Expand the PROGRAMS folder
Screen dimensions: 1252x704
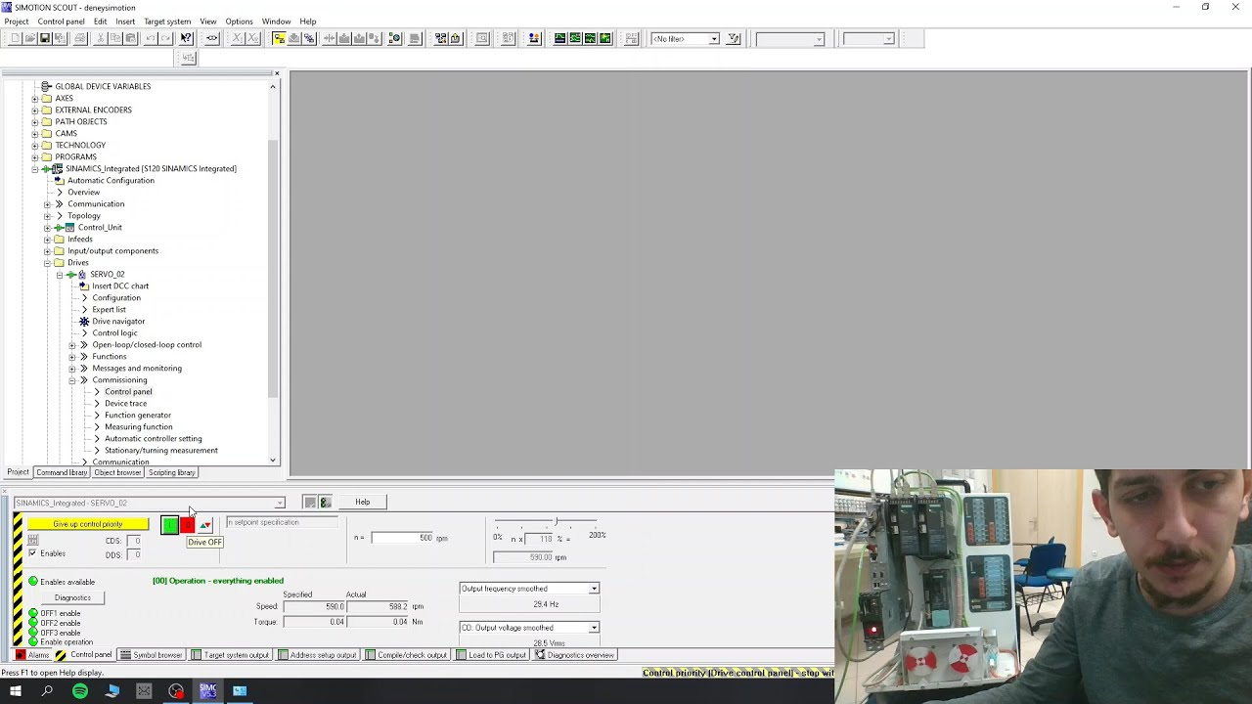tap(35, 156)
